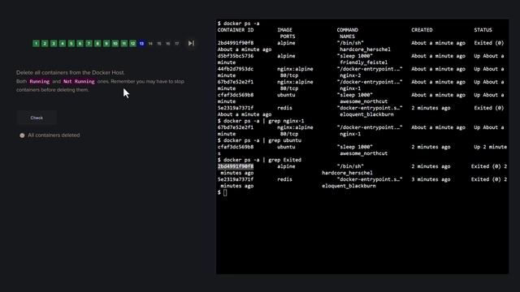Click 'docker ps -a | grep Exited' command
The width and height of the screenshot is (520, 292).
click(x=262, y=160)
